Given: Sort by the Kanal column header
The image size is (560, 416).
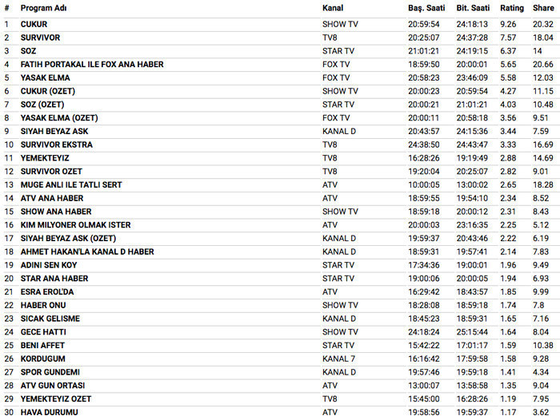Looking at the screenshot, I should (x=333, y=8).
